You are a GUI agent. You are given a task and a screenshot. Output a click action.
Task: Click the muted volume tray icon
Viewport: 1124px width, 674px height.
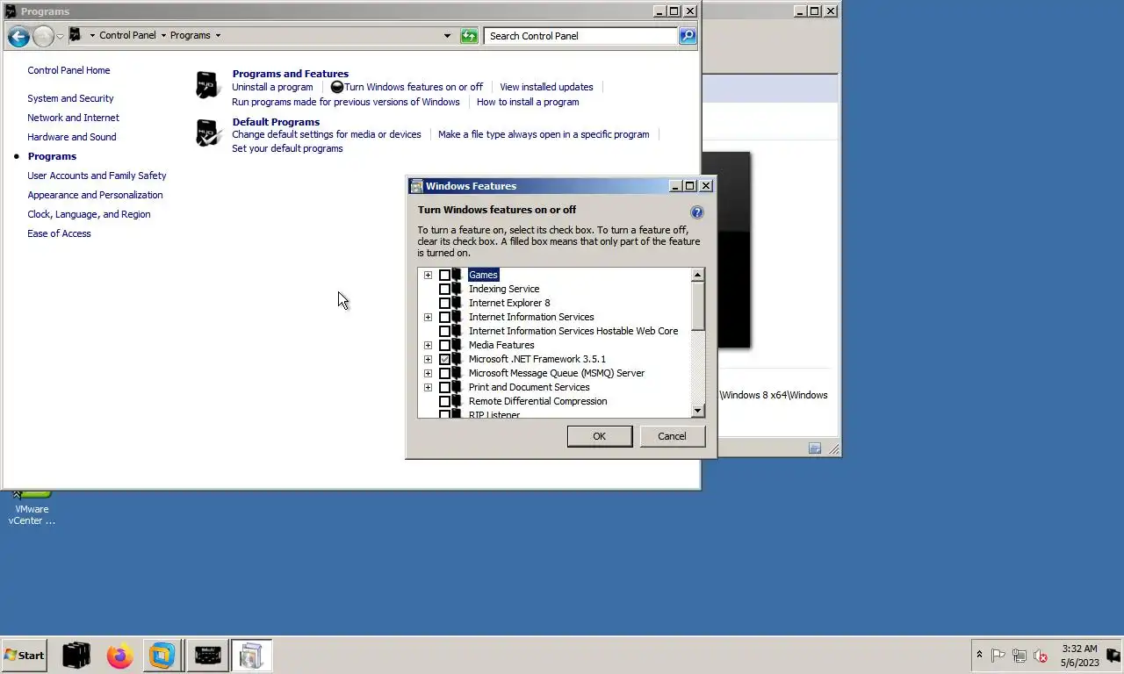(1041, 656)
